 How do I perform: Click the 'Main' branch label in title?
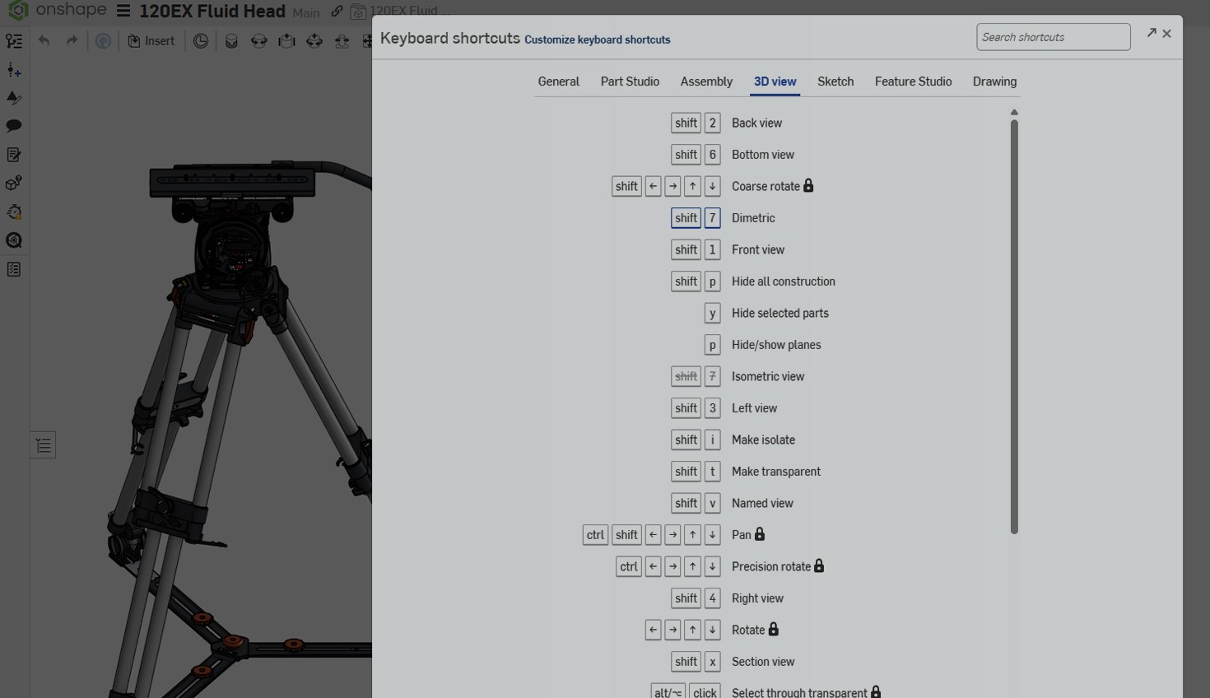tap(306, 13)
